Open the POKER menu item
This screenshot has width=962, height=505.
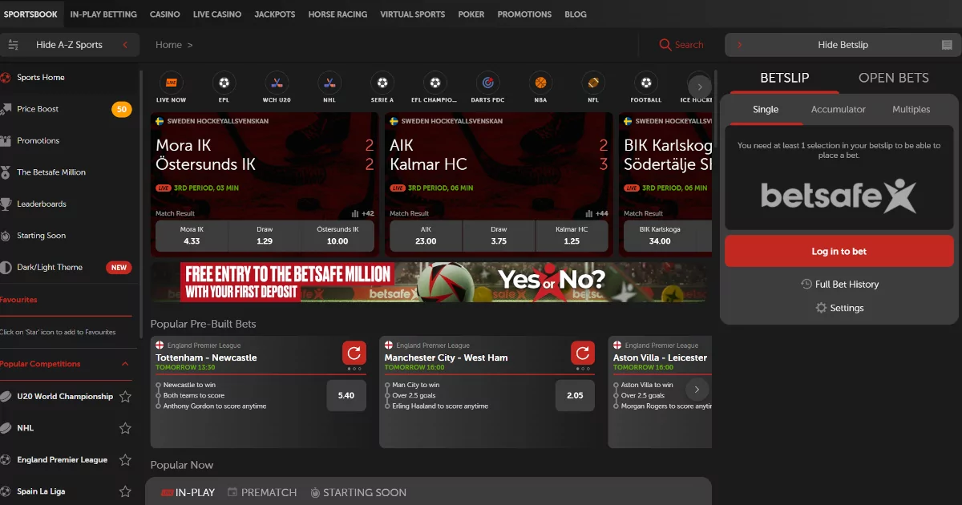471,14
